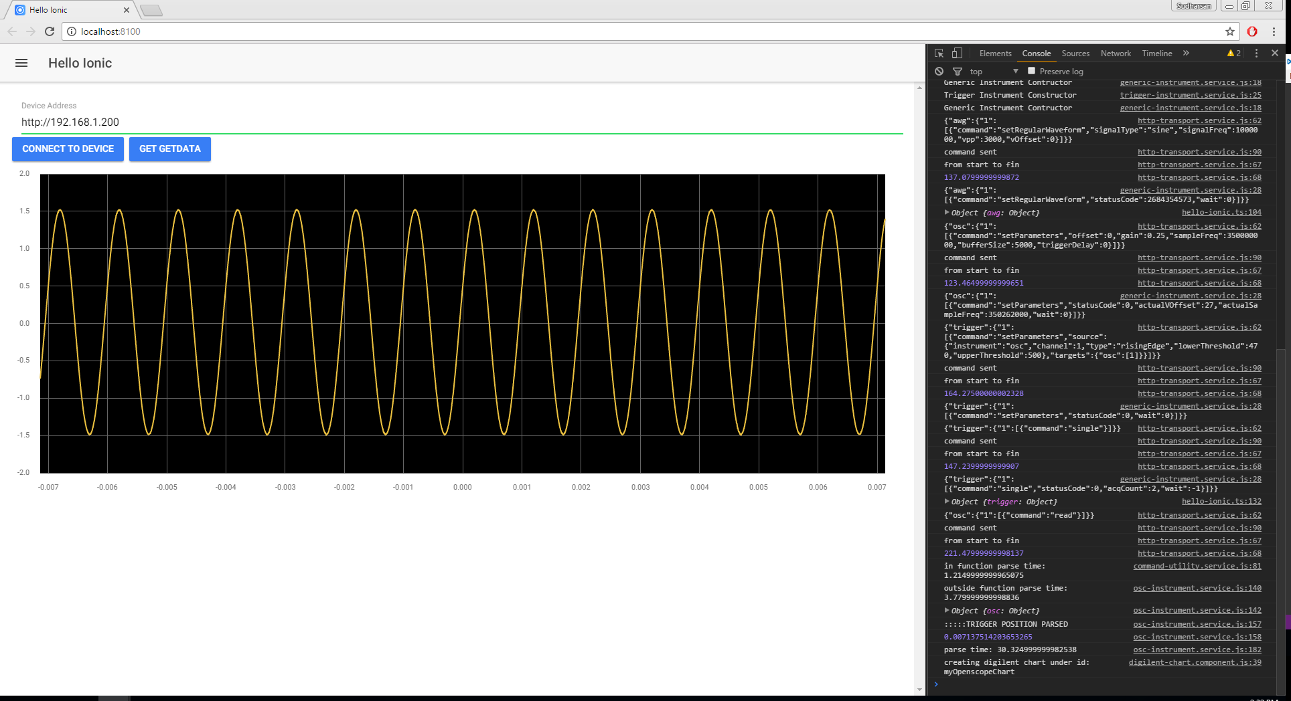Click the Connect To Device button

[x=68, y=149]
